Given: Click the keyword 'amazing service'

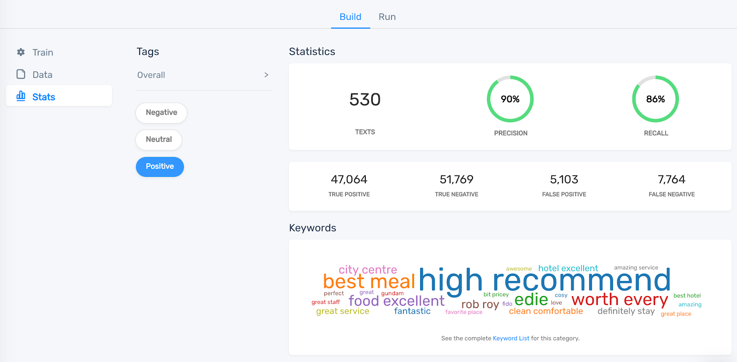Looking at the screenshot, I should tap(636, 268).
